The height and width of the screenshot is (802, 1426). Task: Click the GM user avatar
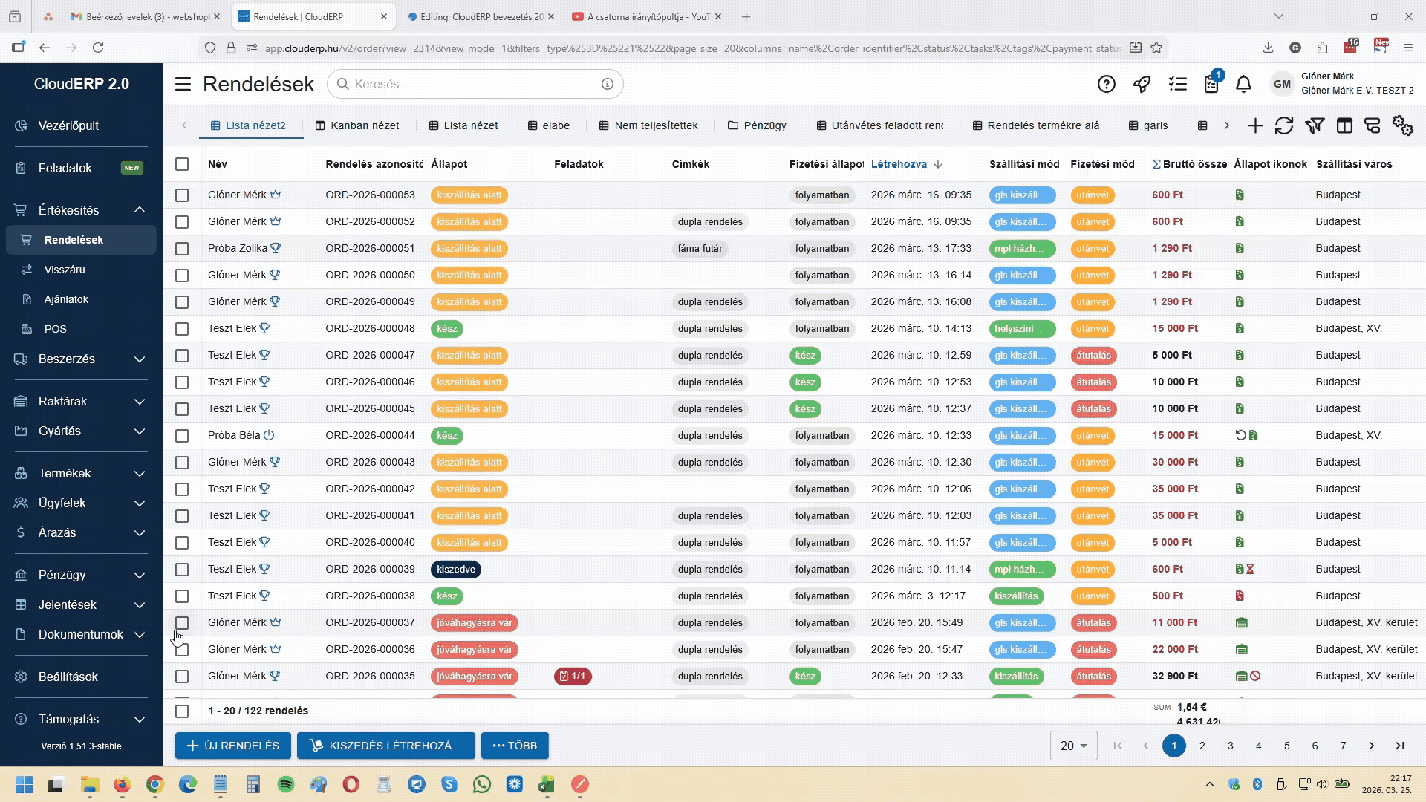click(x=1282, y=84)
